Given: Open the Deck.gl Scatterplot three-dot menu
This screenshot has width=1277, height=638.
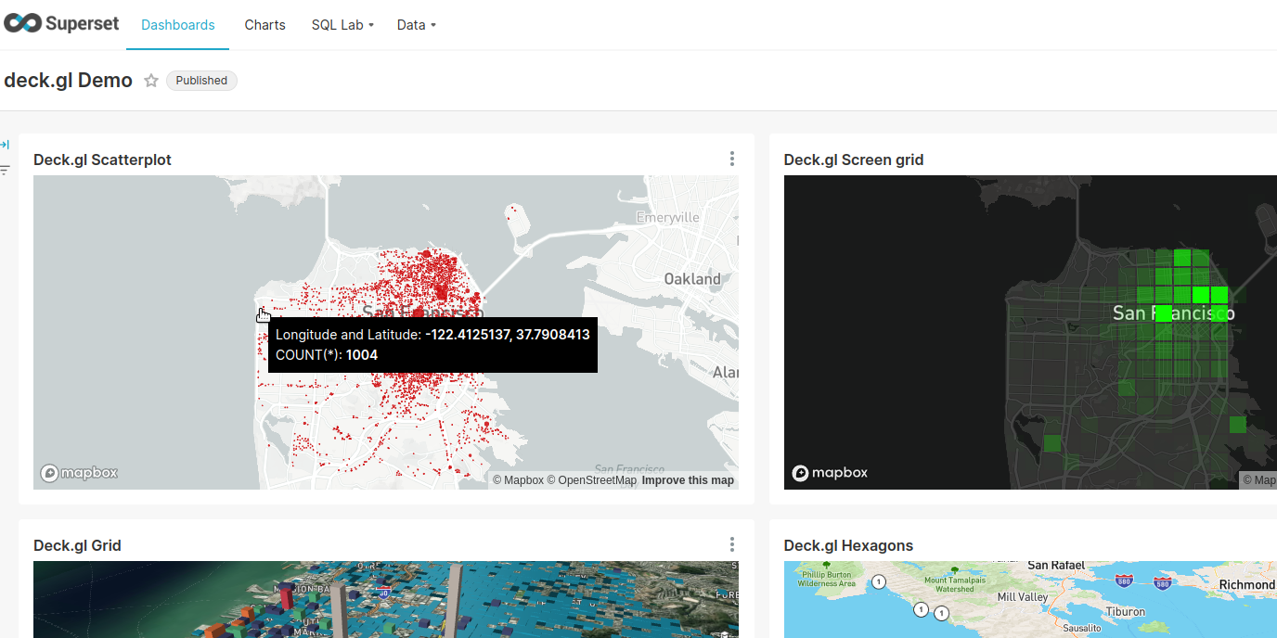Looking at the screenshot, I should pyautogui.click(x=732, y=159).
